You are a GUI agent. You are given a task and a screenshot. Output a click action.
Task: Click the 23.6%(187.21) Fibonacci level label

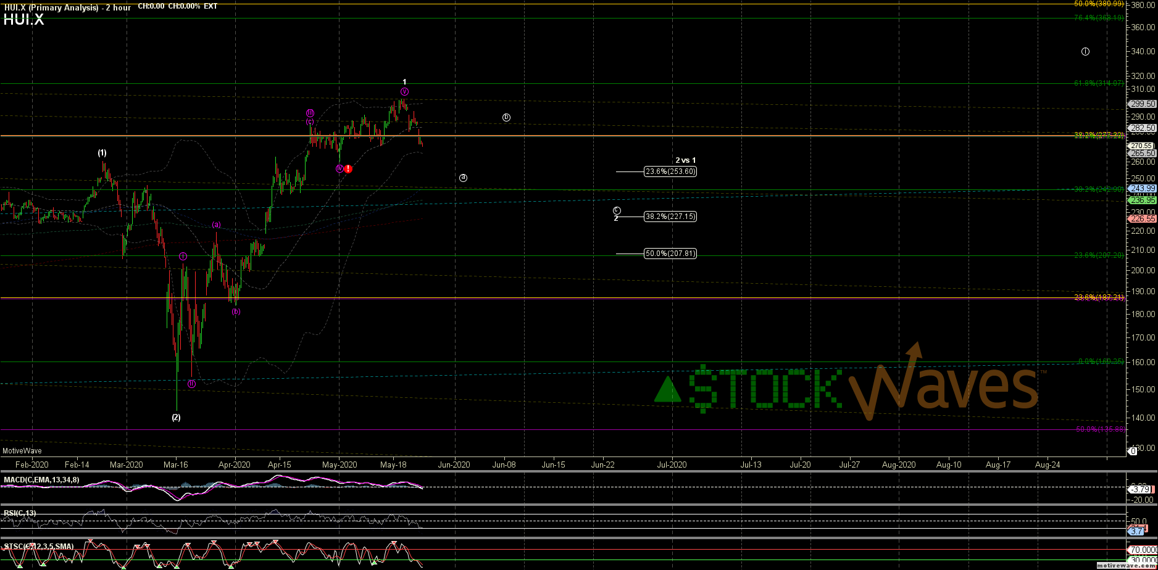(1099, 297)
